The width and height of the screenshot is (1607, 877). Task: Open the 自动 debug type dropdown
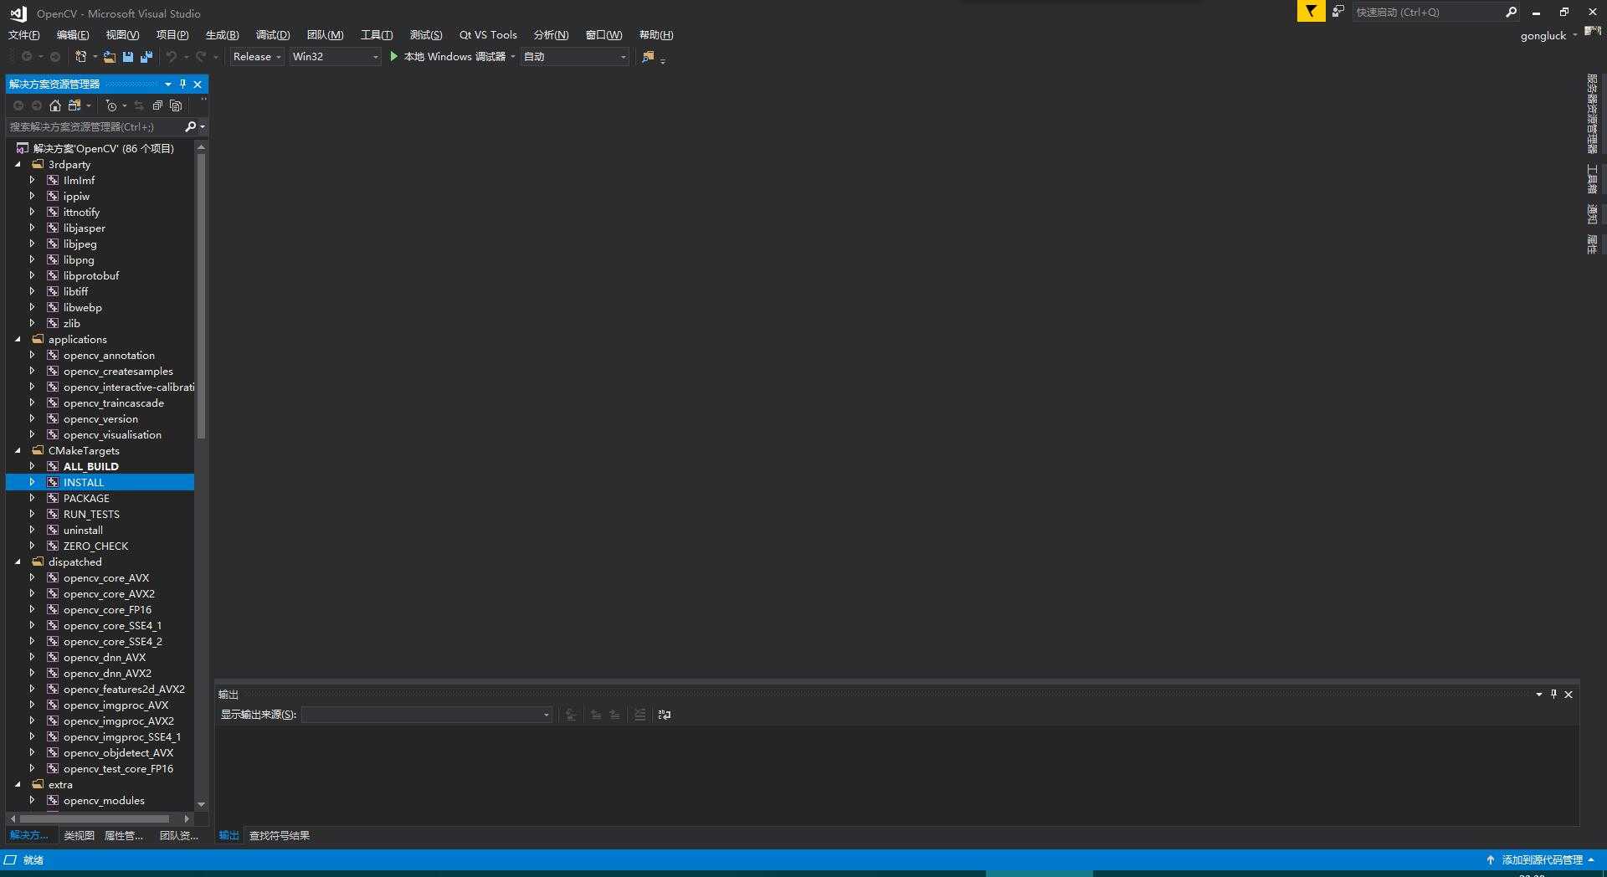[575, 57]
